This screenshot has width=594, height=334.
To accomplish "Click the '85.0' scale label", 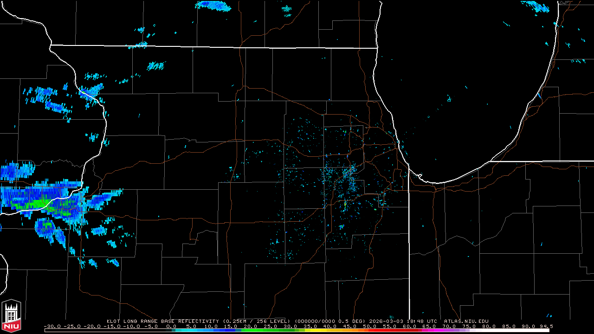I will [510, 326].
